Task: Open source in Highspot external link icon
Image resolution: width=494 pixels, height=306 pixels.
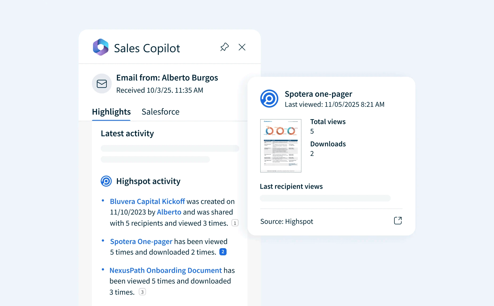Action: tap(398, 221)
